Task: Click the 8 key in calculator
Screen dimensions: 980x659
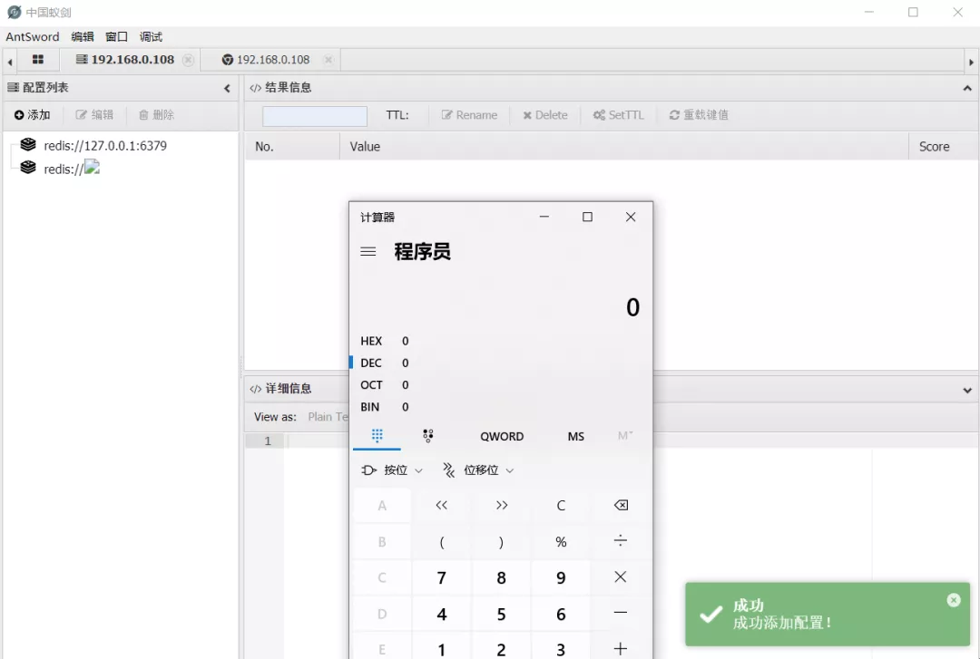Action: coord(501,577)
